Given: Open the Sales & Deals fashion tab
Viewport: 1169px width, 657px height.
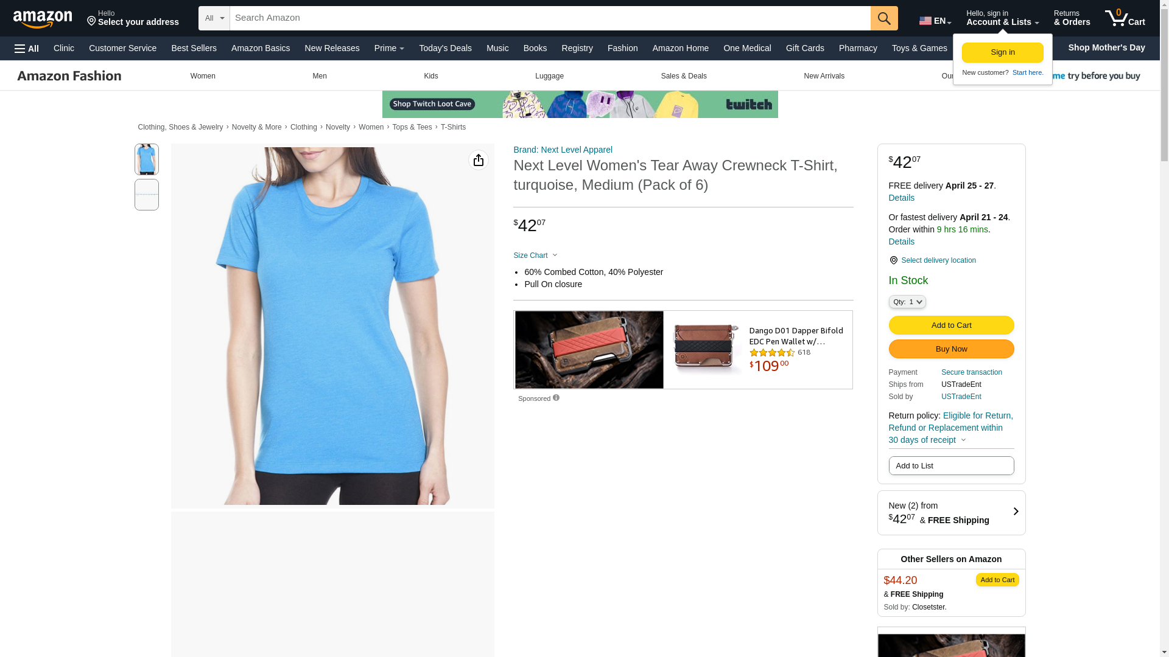Looking at the screenshot, I should [683, 76].
